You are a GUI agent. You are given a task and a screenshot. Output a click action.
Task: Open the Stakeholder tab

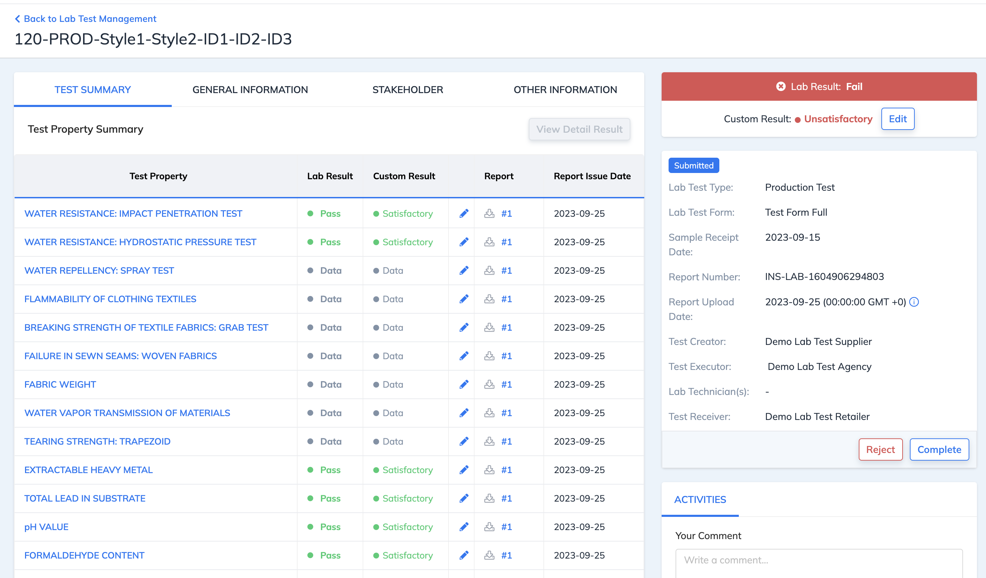pos(408,90)
